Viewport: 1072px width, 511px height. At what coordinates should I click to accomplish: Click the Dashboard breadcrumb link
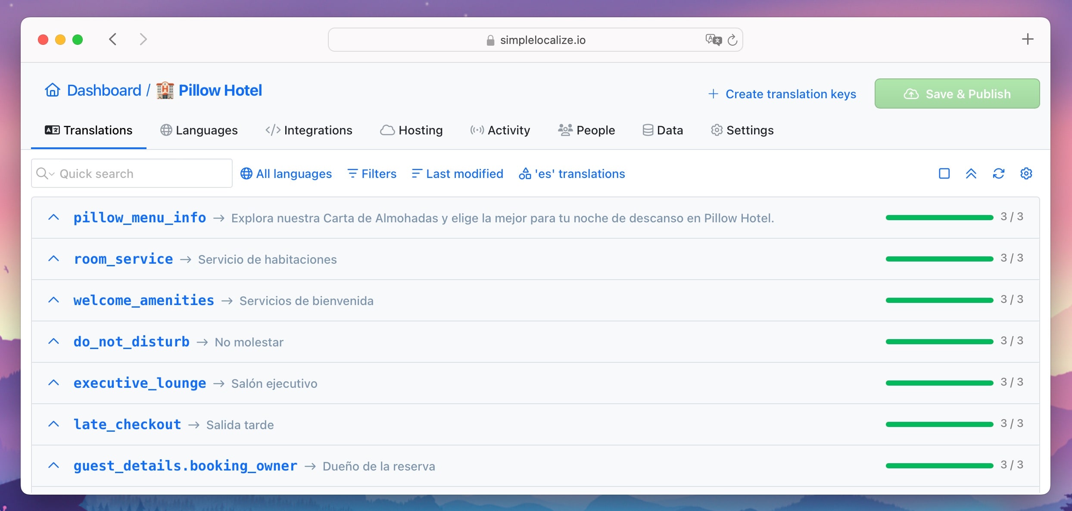pos(104,90)
